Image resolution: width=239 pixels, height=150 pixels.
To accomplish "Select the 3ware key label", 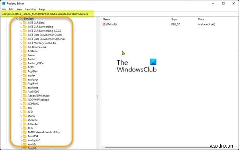I will (x=31, y=55).
